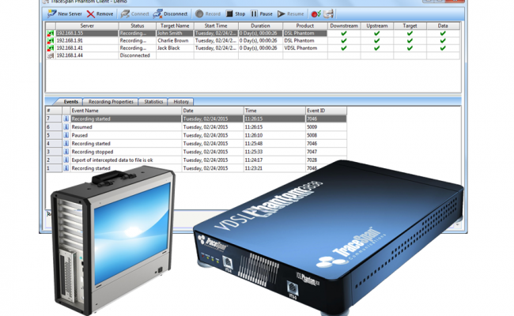This screenshot has width=514, height=316.
Task: Click info icon of Resumed event
Action: click(x=66, y=127)
